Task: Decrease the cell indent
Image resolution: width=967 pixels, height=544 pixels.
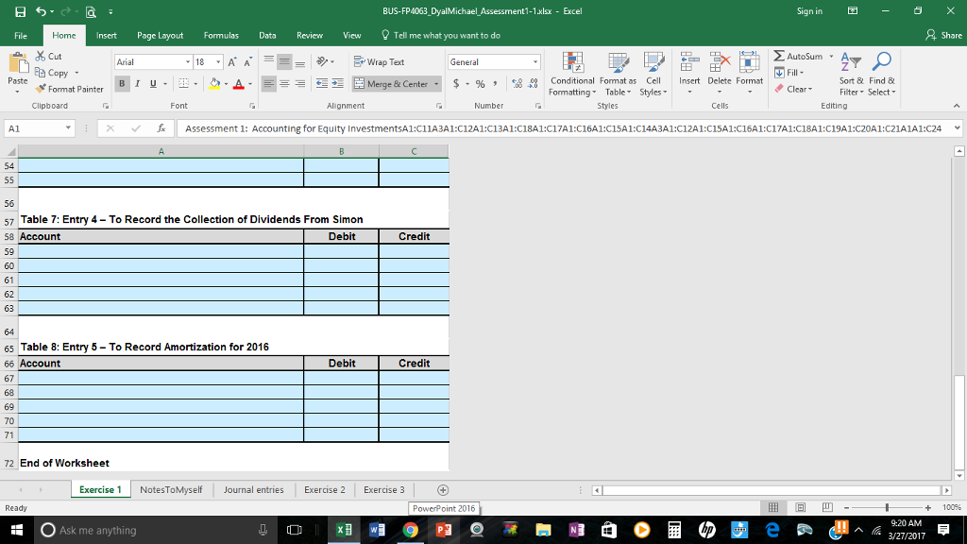Action: click(x=322, y=83)
